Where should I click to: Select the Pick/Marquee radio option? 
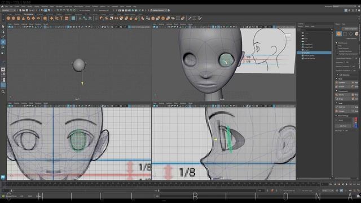(x=337, y=43)
